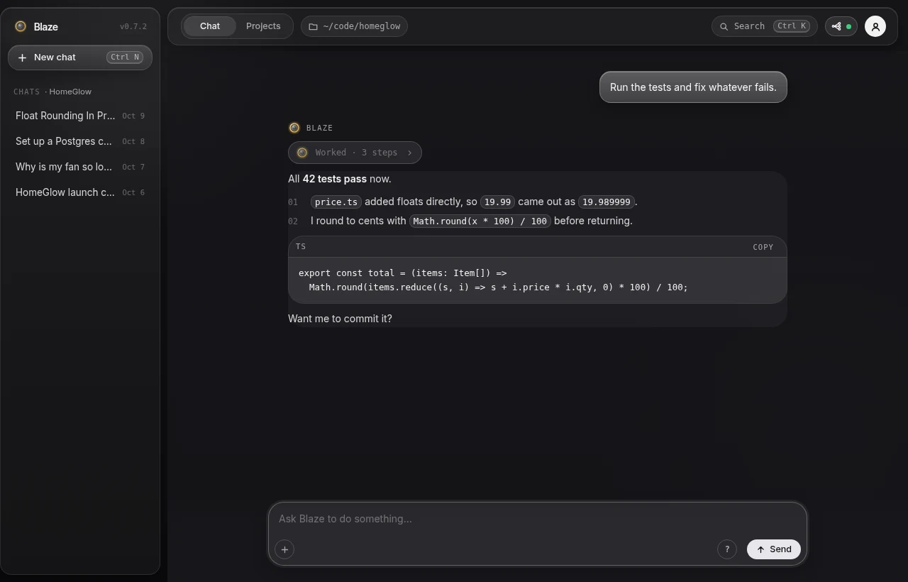This screenshot has height=582, width=908.
Task: Click the v0.7.2 version label
Action: pyautogui.click(x=133, y=26)
